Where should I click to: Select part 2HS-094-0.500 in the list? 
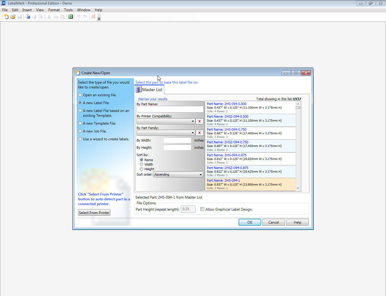coord(250,107)
